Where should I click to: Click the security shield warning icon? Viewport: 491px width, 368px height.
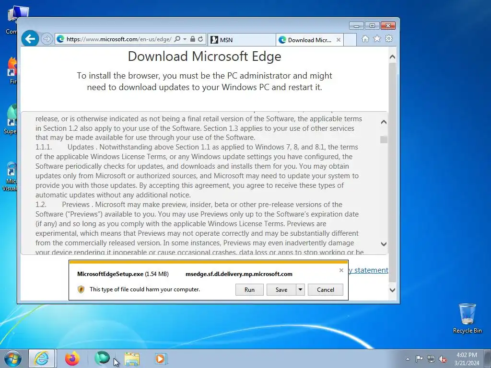point(81,289)
